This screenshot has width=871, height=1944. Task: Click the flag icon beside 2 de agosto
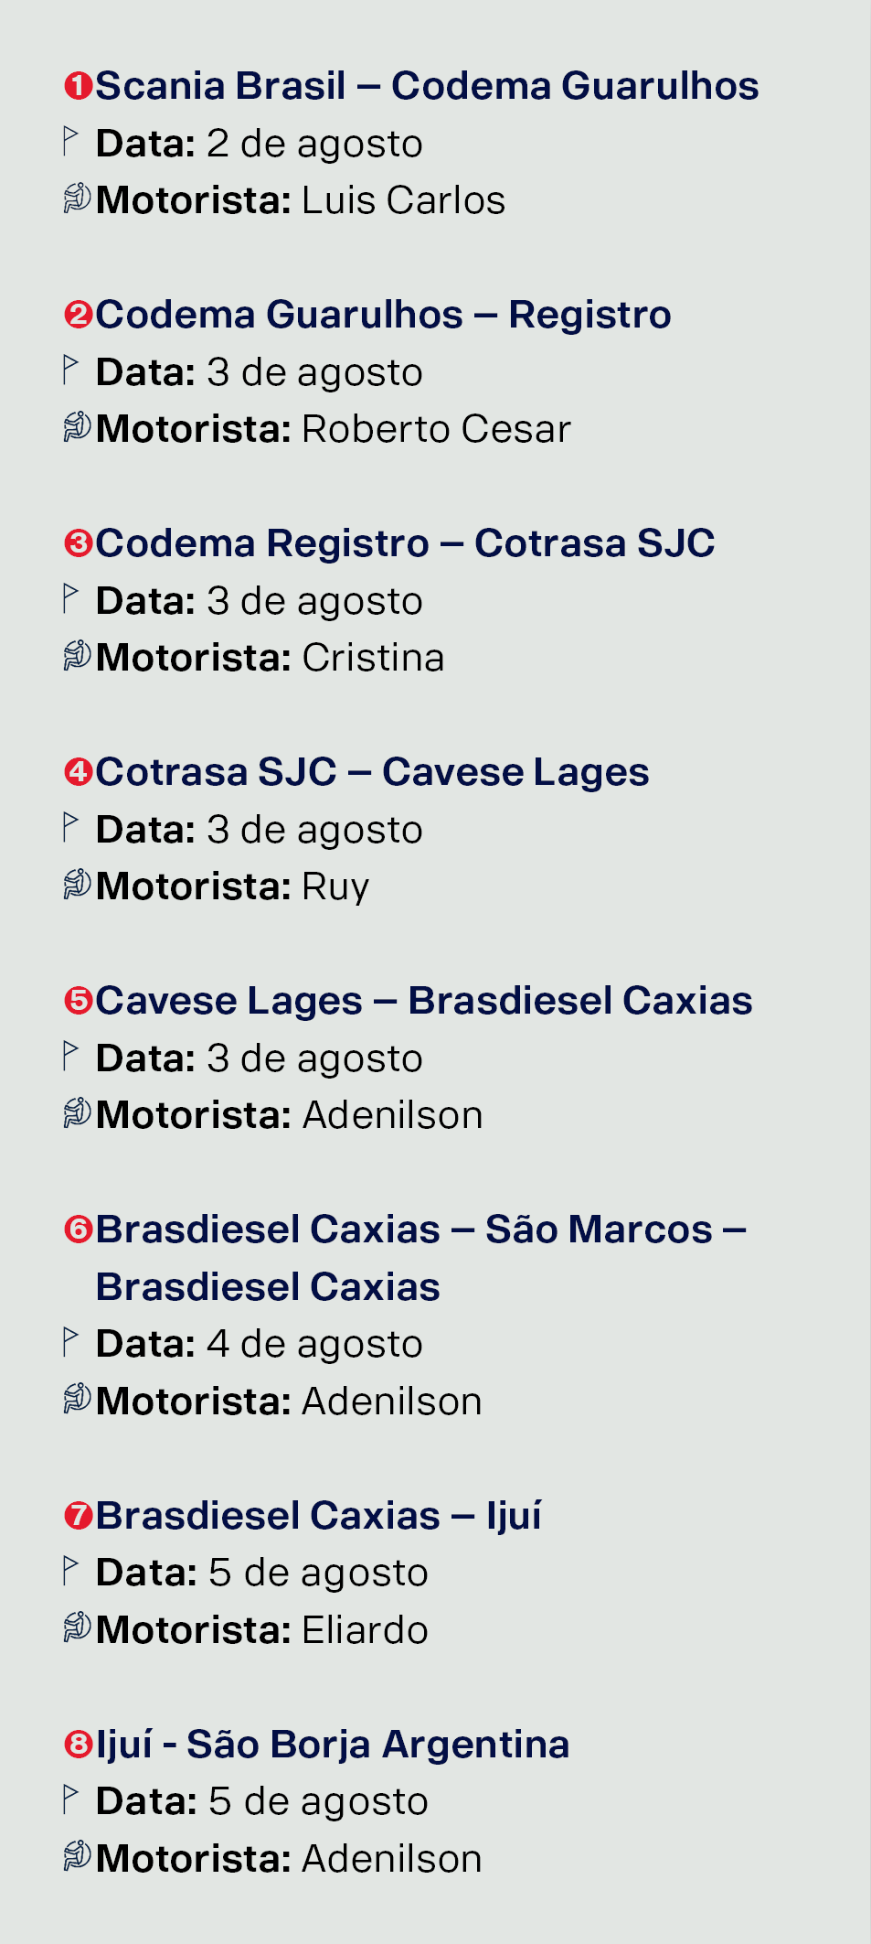(x=70, y=142)
